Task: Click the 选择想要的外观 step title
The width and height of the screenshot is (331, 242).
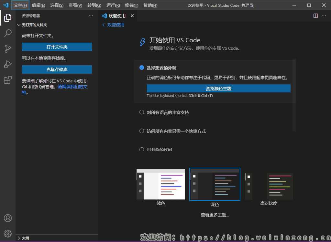Action: click(161, 68)
